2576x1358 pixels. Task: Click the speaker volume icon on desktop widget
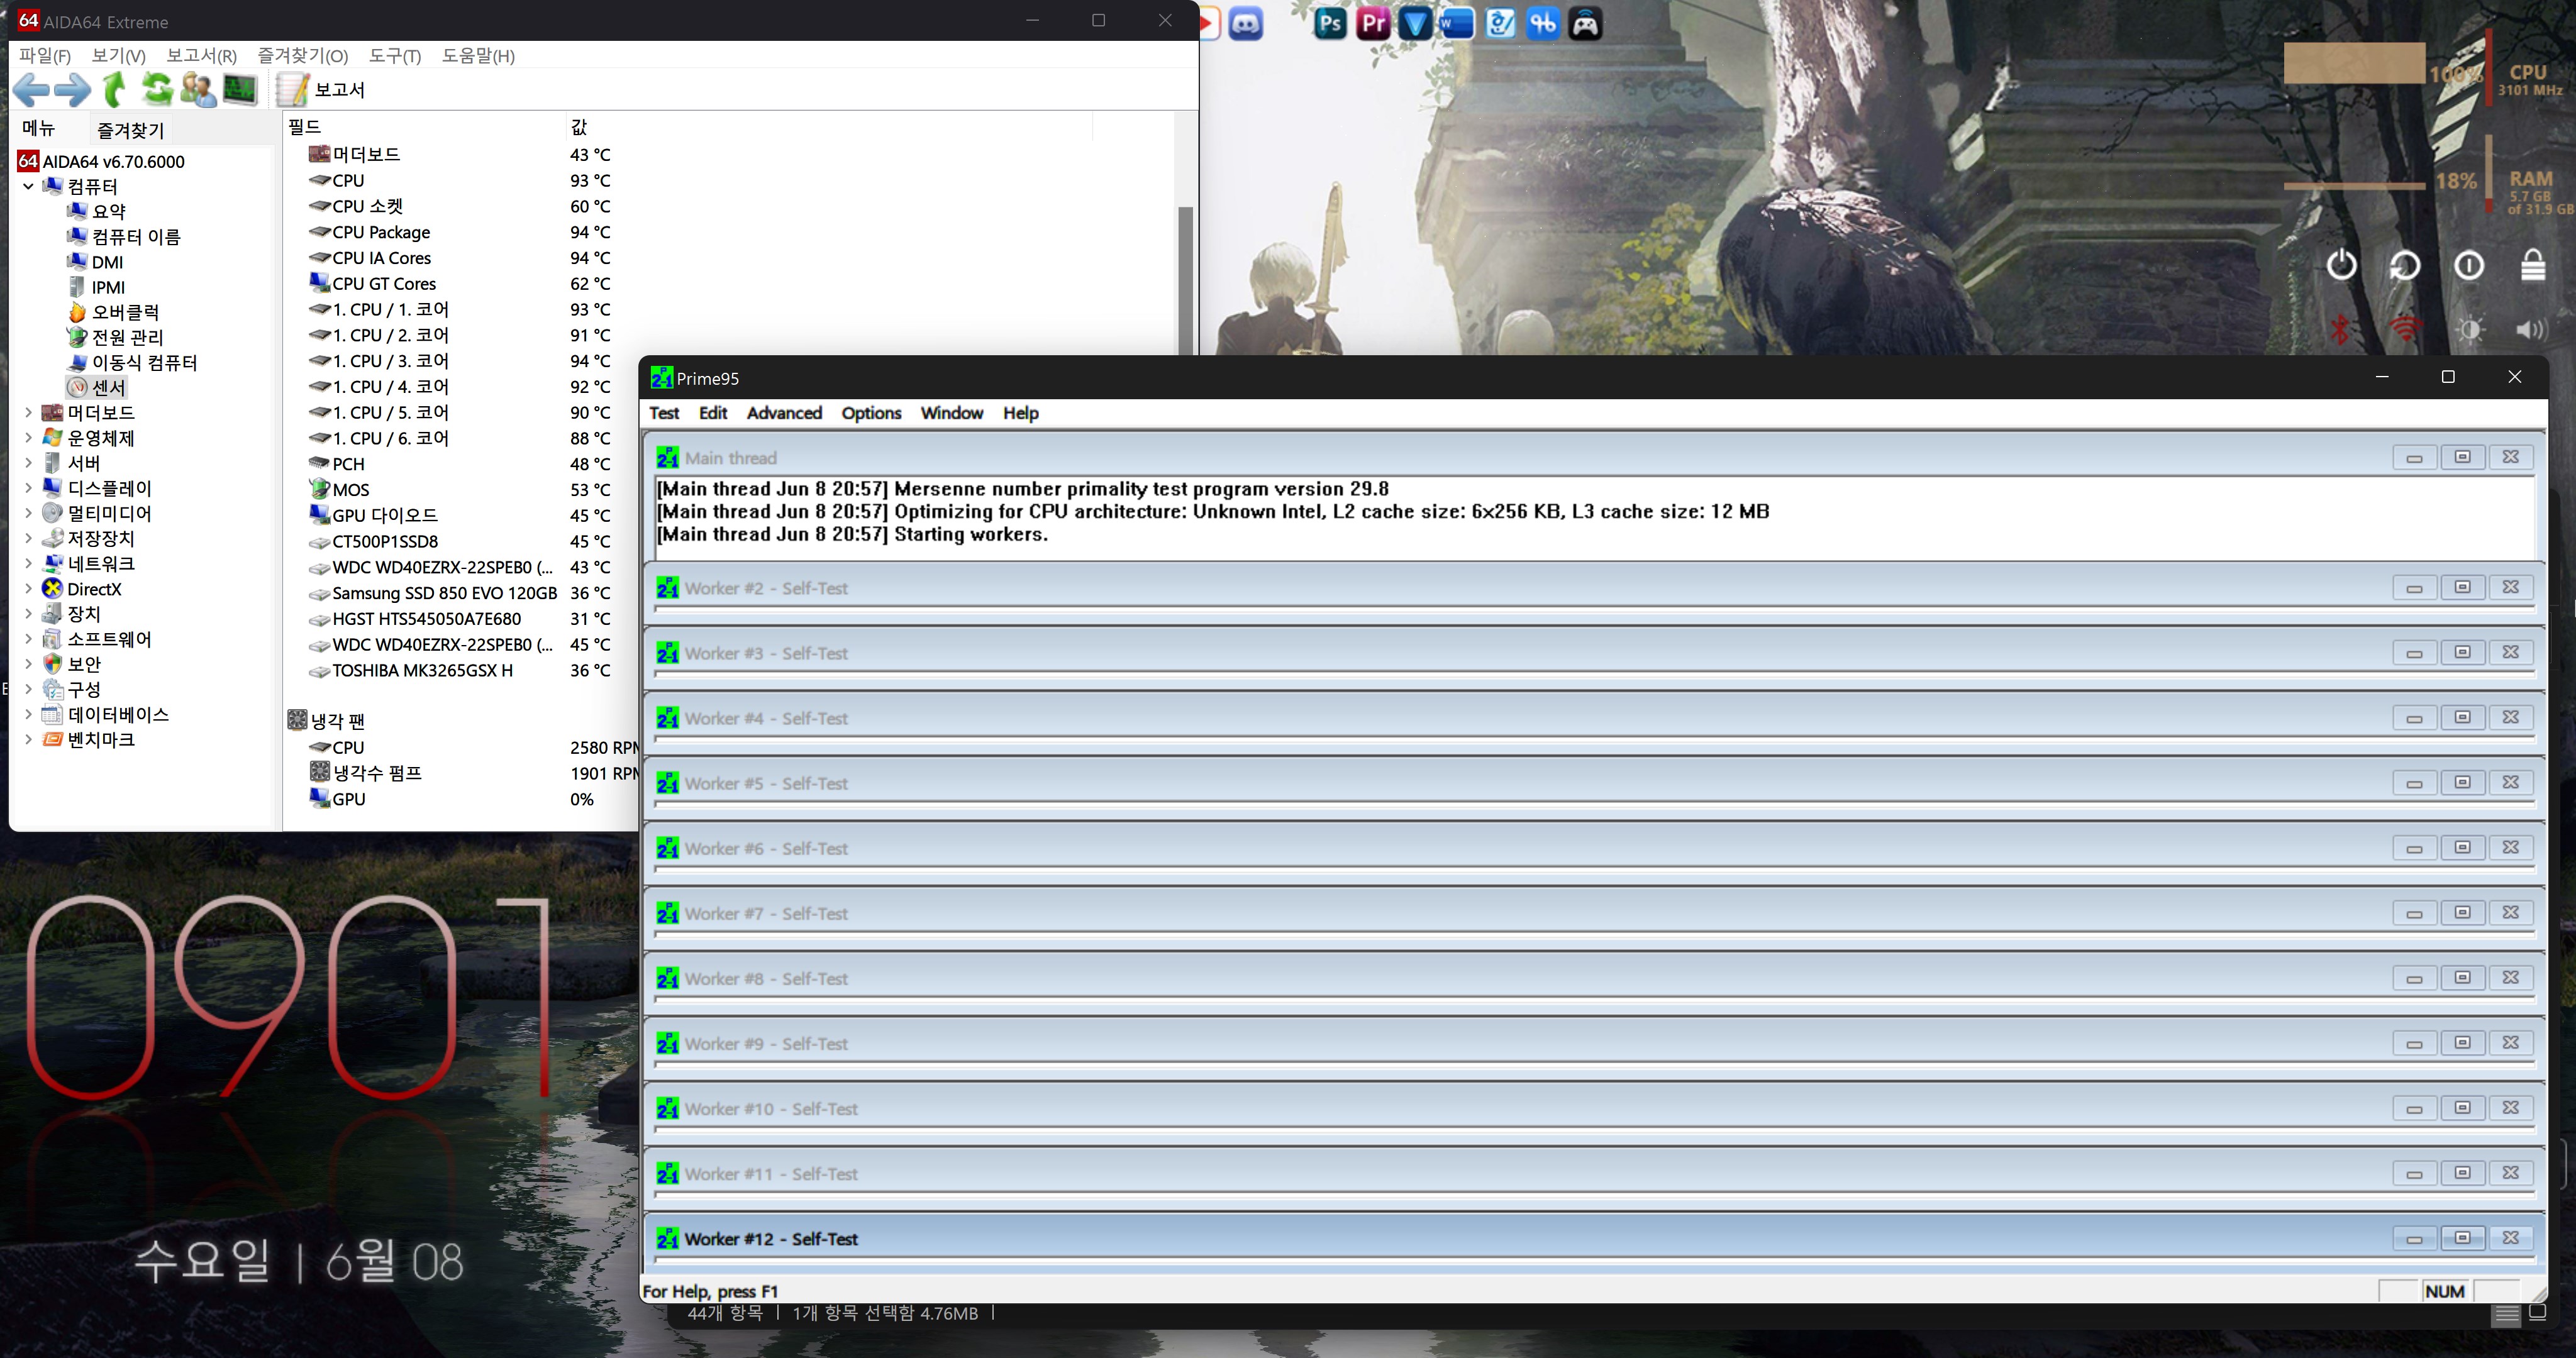pos(2532,329)
